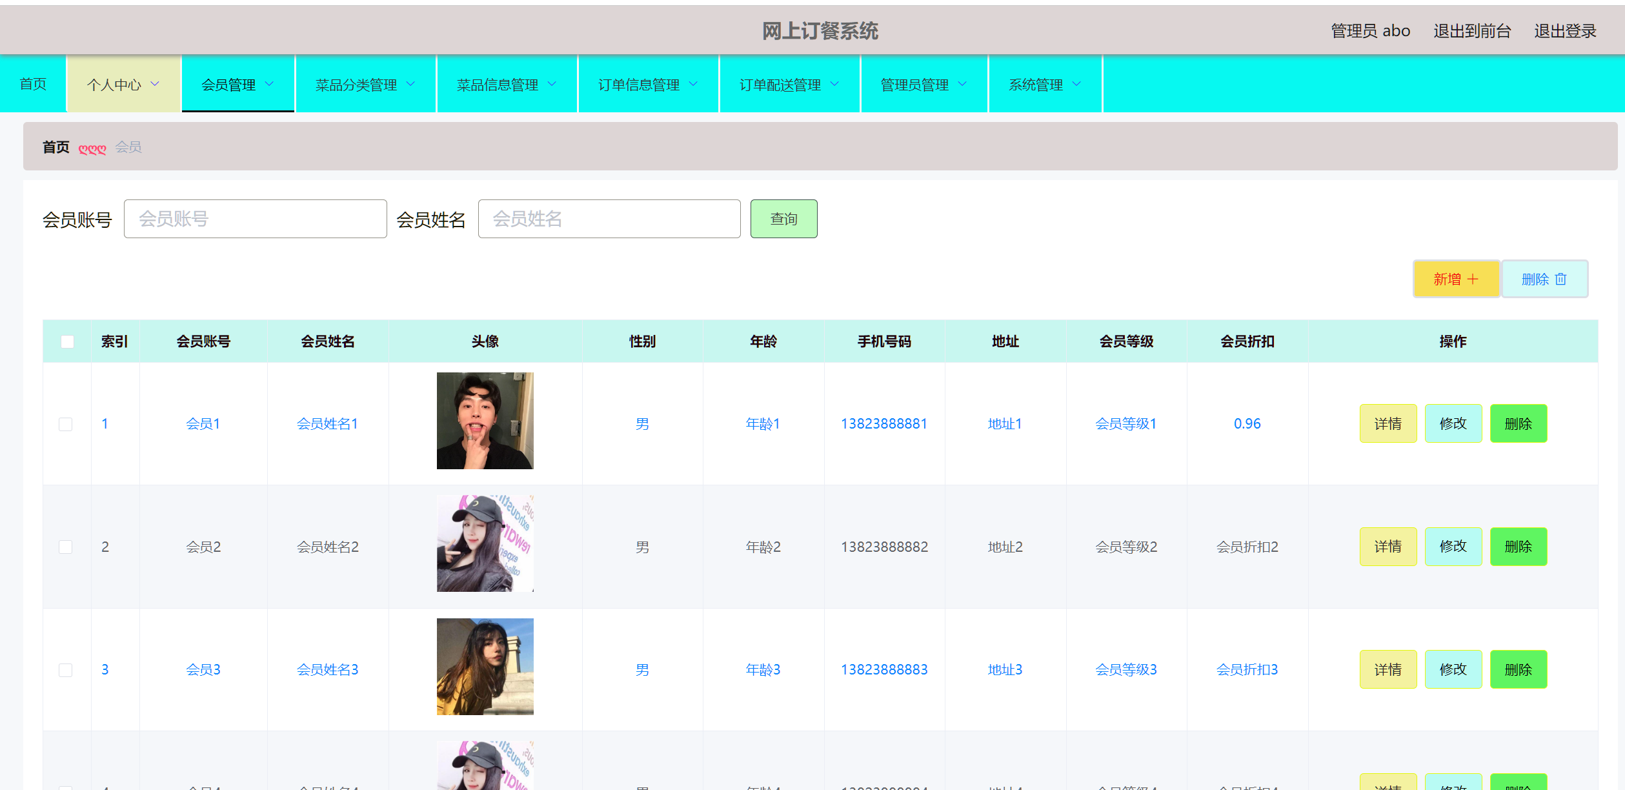Click 删除 button for member 3

pos(1519,669)
